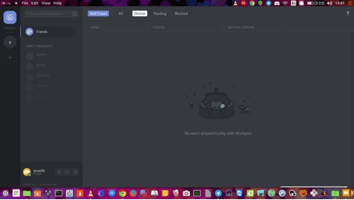The height and width of the screenshot is (200, 354).
Task: Open the Pending friends tab
Action: pos(160,13)
